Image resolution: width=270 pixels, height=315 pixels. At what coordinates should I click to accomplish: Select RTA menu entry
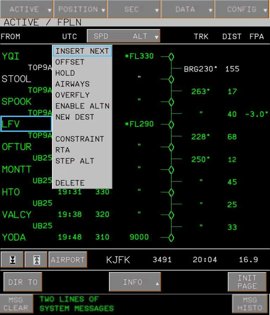[63, 150]
